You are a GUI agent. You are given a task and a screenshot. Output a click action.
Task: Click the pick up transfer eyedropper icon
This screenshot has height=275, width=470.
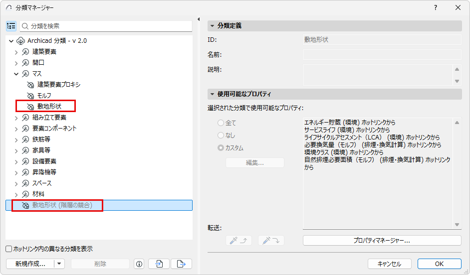coord(238,240)
